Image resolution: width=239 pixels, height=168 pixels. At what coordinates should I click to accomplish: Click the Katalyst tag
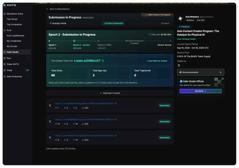tap(185, 27)
